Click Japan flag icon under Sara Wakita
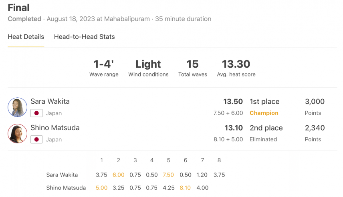The width and height of the screenshot is (343, 197). (36, 113)
